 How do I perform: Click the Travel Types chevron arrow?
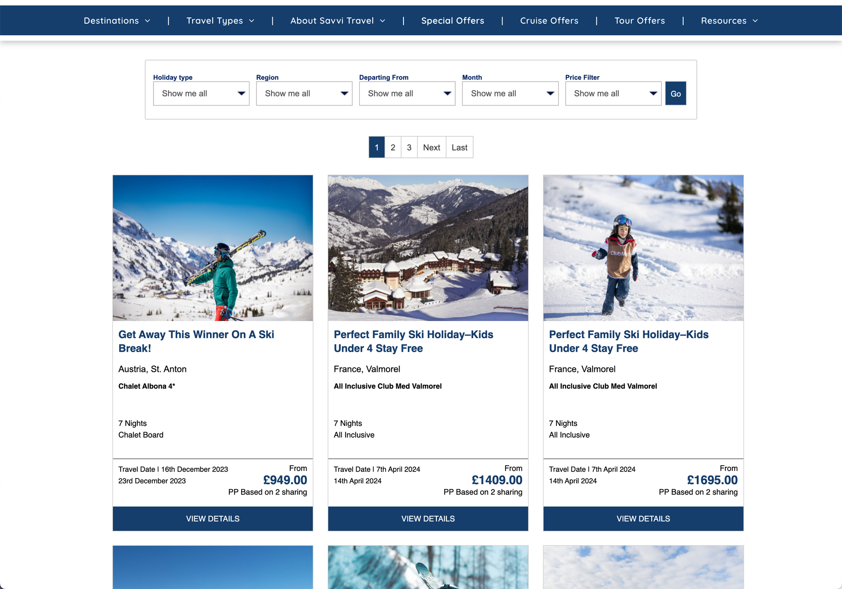(x=252, y=21)
